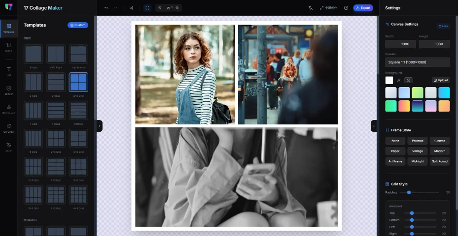Screen dimensions: 458x236
Task: Collapse the left panel with arrow
Action: [x=100, y=126]
